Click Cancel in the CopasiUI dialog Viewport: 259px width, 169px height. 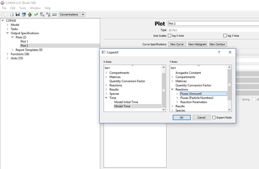pyautogui.click(x=201, y=118)
